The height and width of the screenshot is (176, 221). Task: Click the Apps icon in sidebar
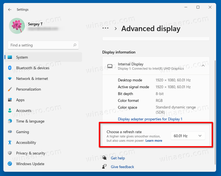point(10,100)
